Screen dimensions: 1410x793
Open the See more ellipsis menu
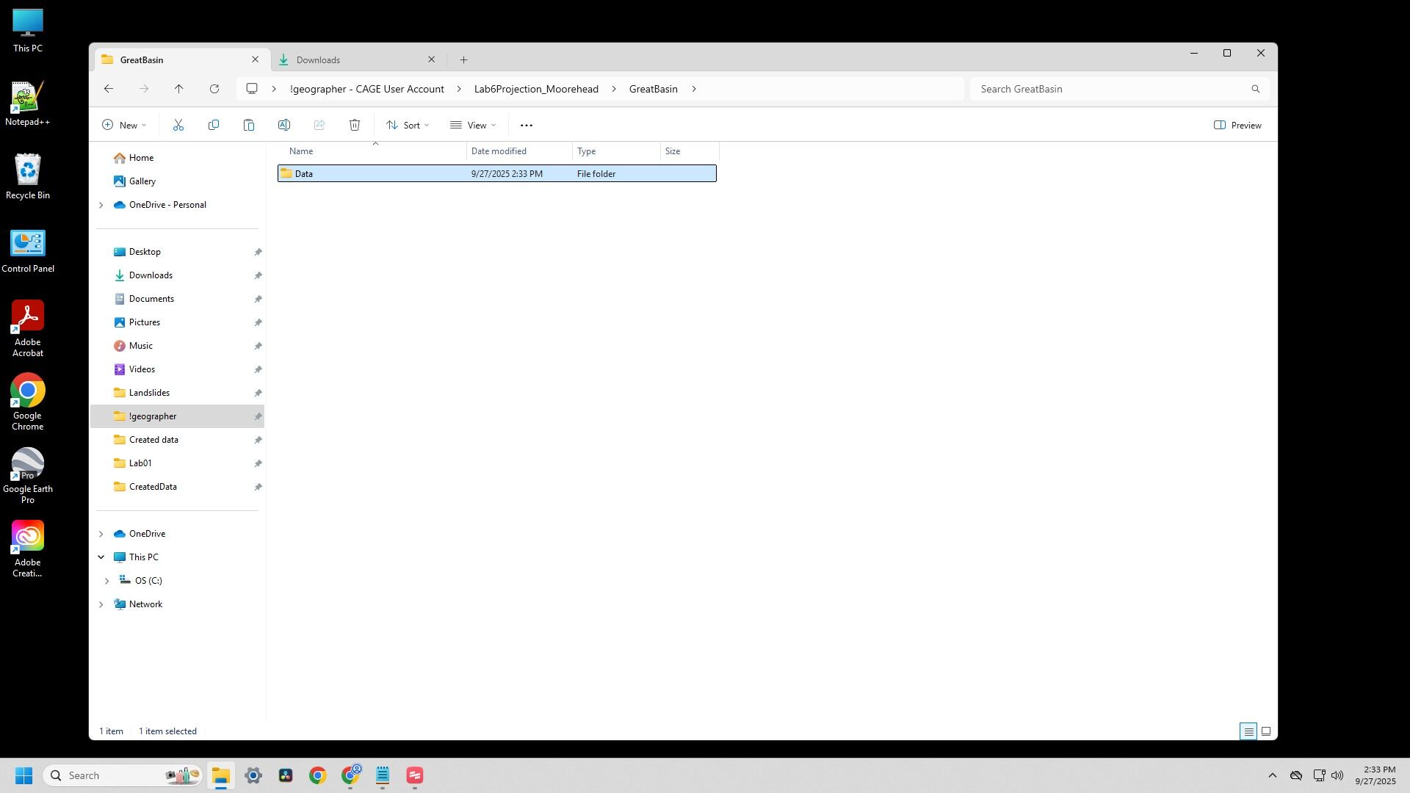click(527, 126)
